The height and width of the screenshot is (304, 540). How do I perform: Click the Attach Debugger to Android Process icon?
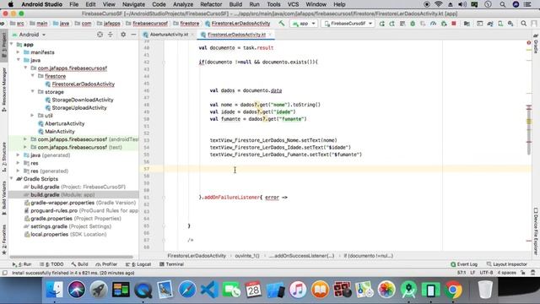click(444, 24)
